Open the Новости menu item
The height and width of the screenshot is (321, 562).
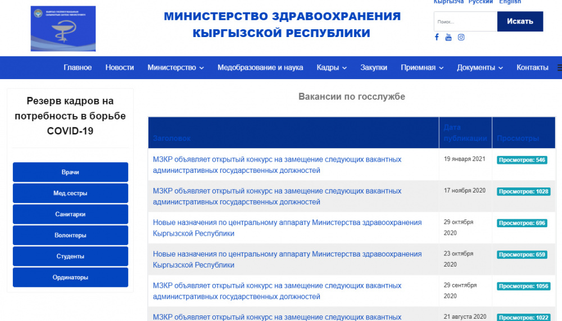pos(120,68)
